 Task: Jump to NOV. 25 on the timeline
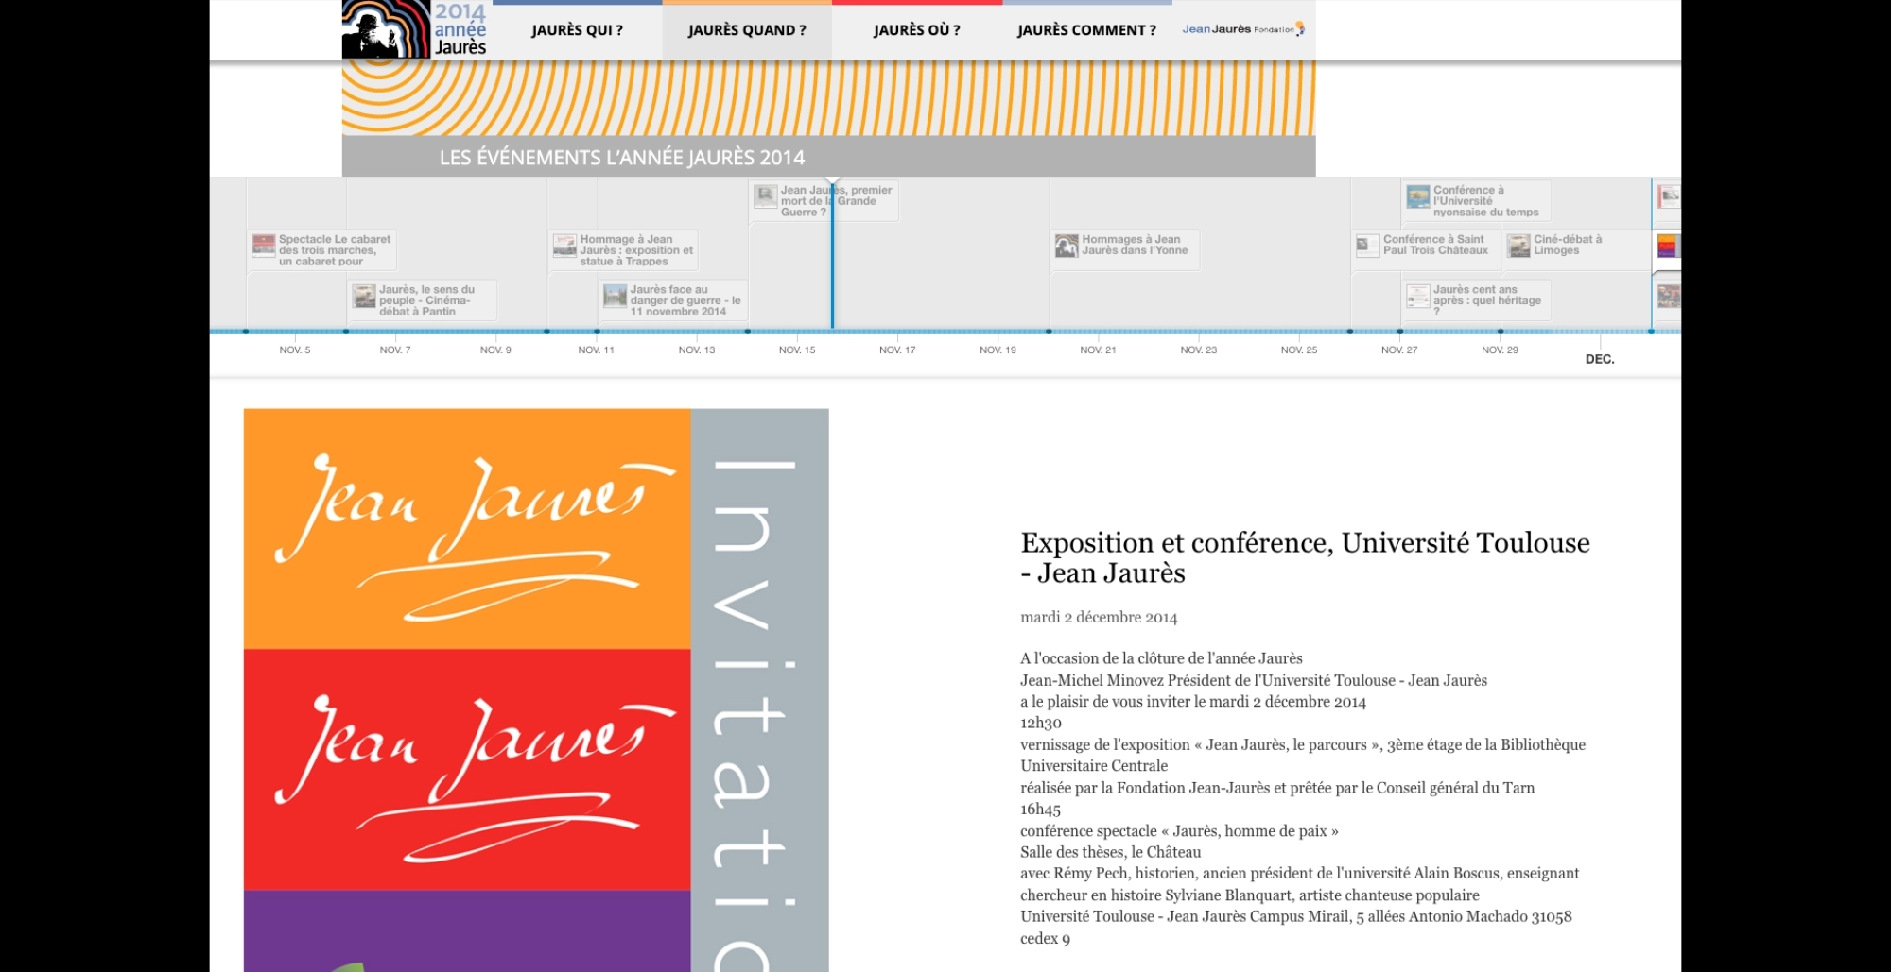(x=1299, y=350)
